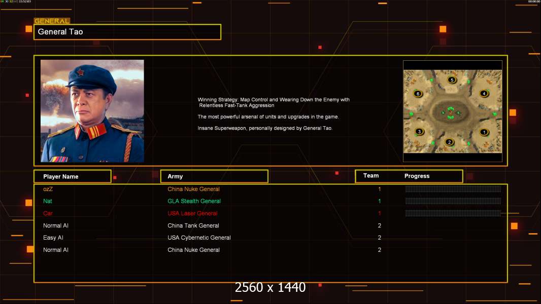This screenshot has height=304, width=541.
Task: Click team number in the last row
Action: [x=380, y=250]
